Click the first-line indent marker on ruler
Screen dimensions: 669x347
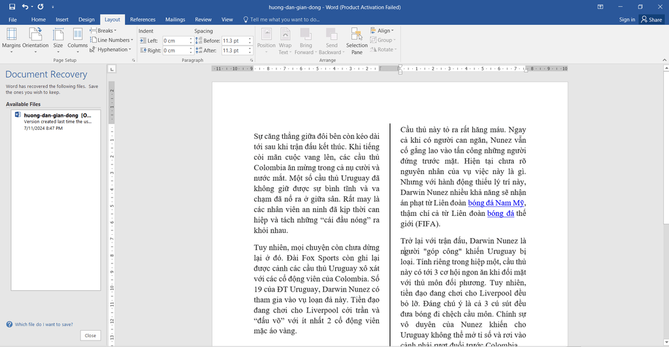point(400,67)
